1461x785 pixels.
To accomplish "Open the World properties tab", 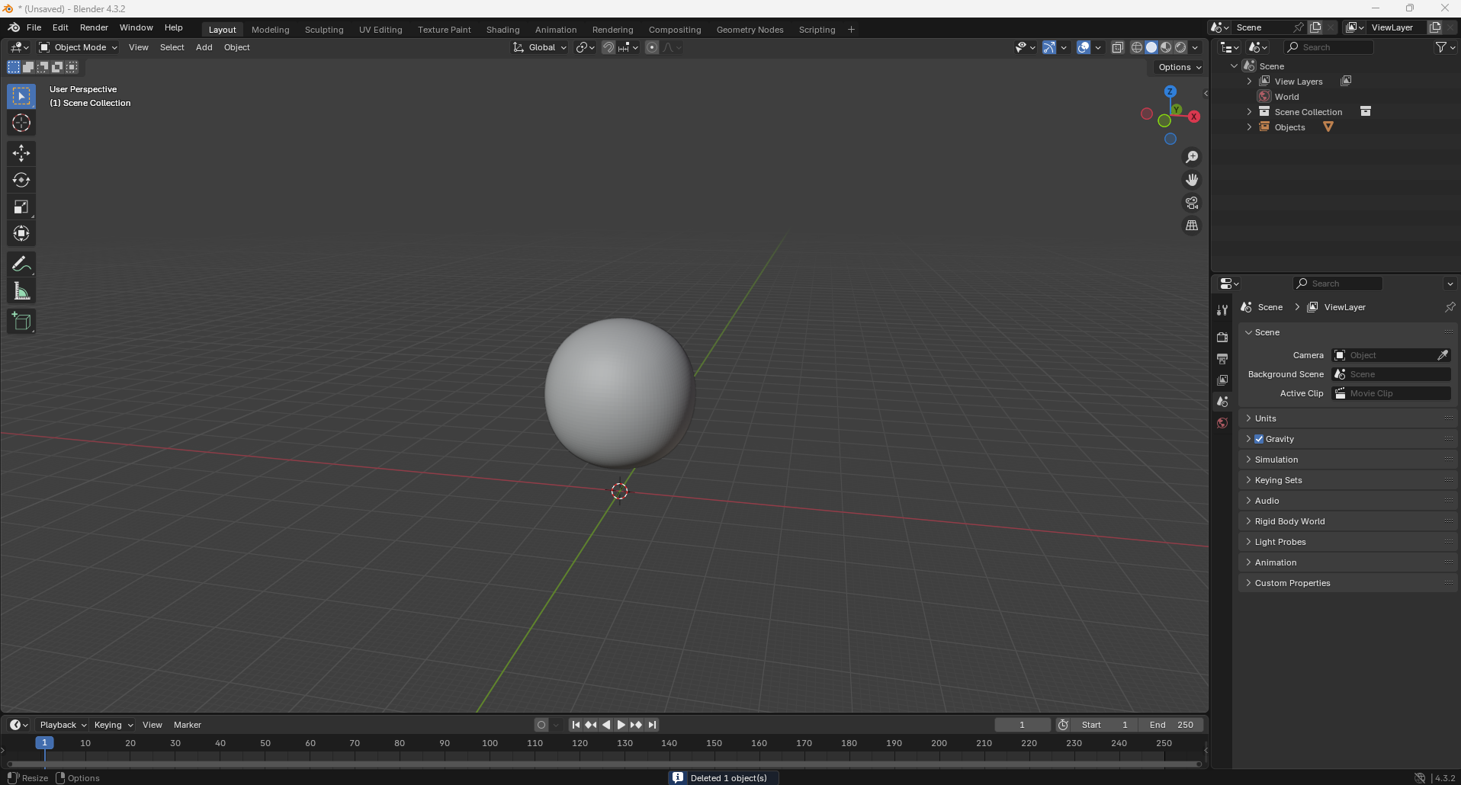I will [1222, 424].
